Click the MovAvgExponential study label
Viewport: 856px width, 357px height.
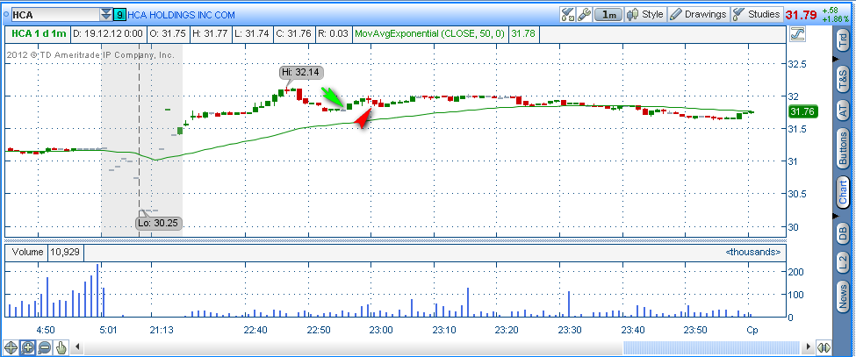click(429, 34)
